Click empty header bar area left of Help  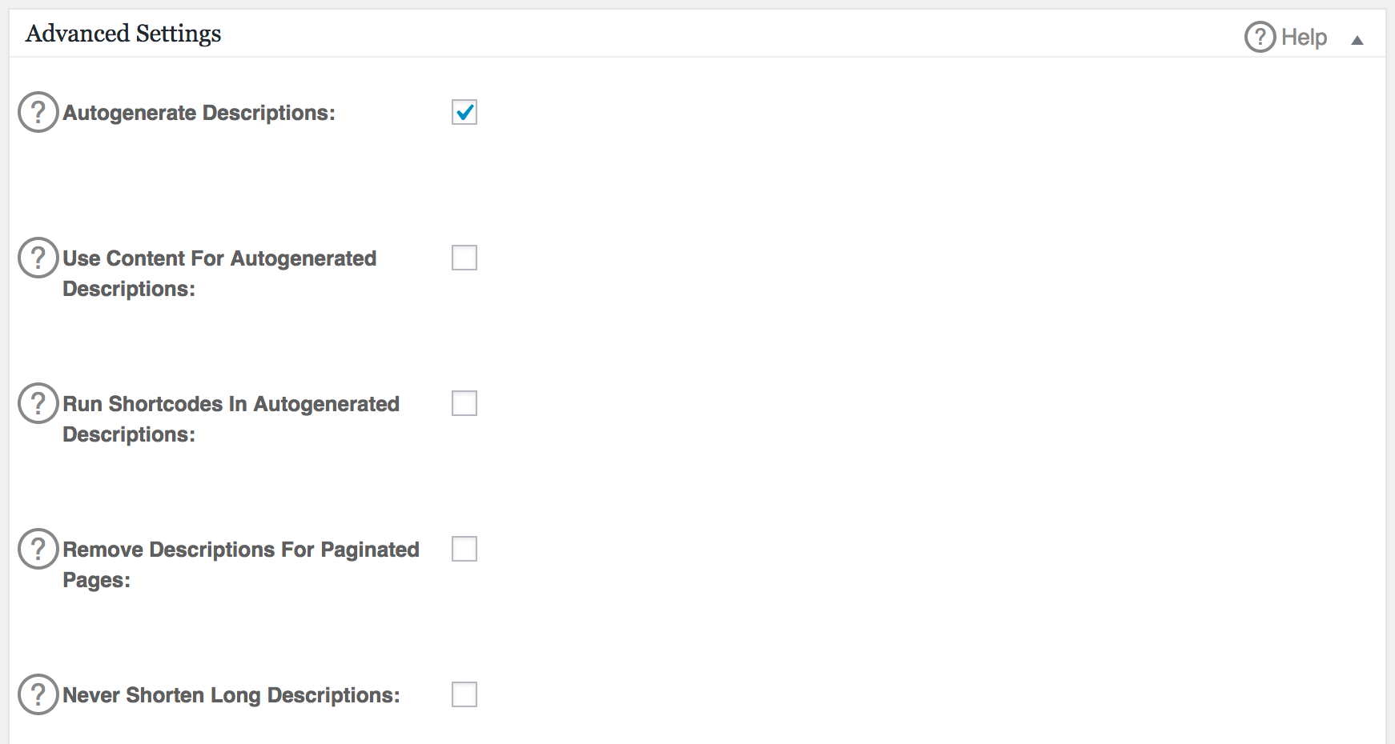721,34
